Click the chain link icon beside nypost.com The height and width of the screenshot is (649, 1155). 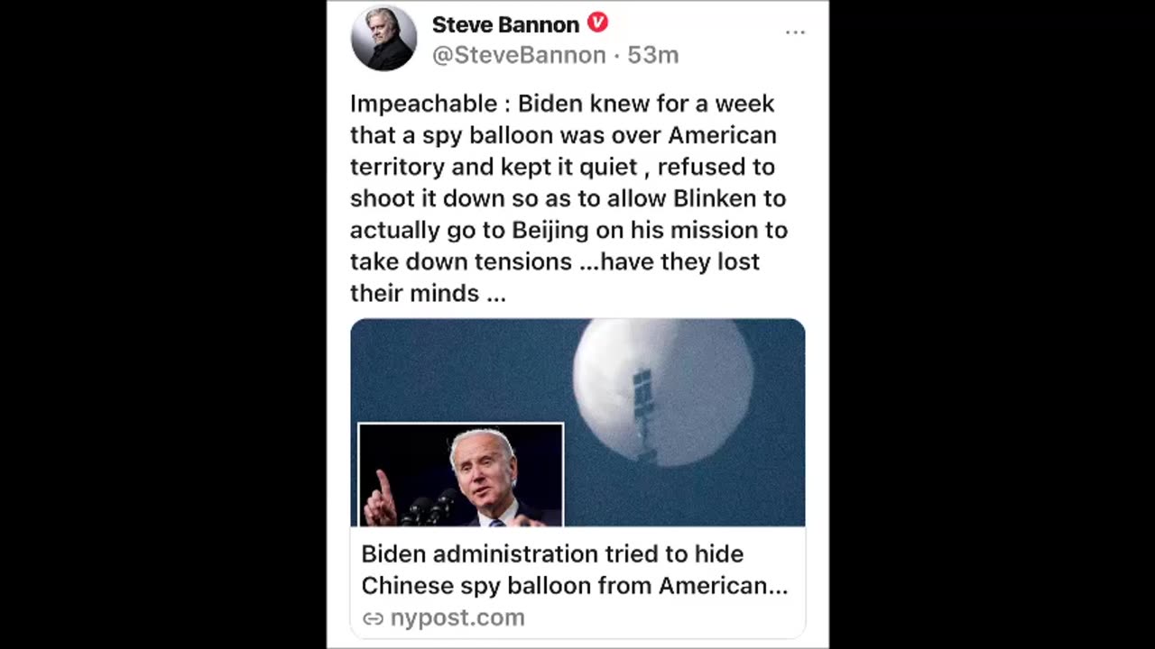point(373,618)
